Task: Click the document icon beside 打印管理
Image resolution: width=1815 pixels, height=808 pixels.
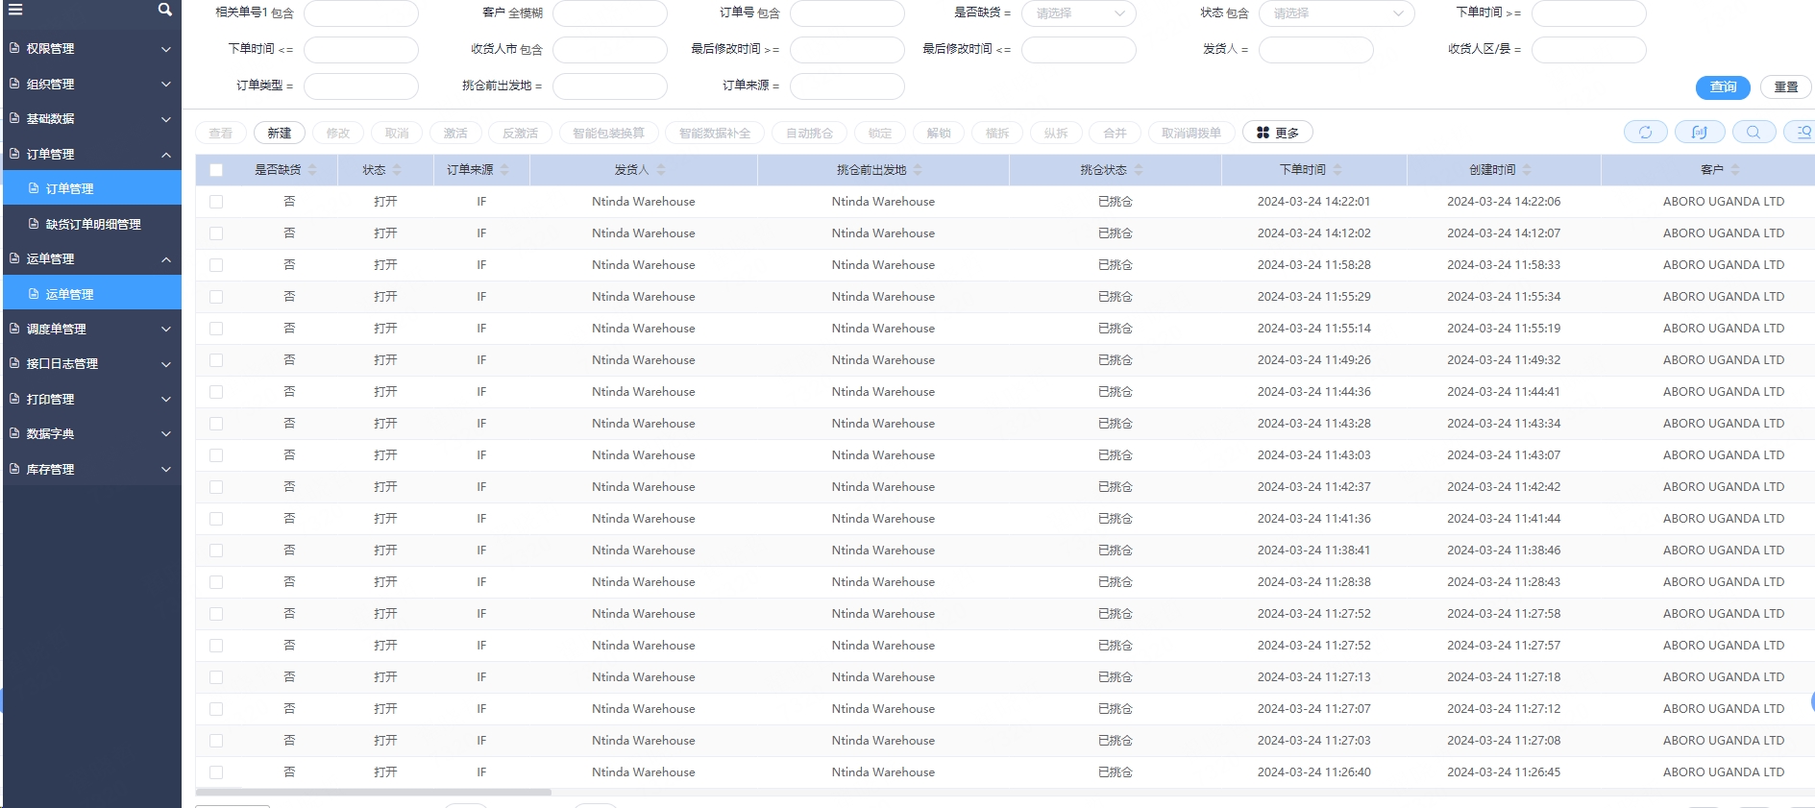Action: (14, 399)
